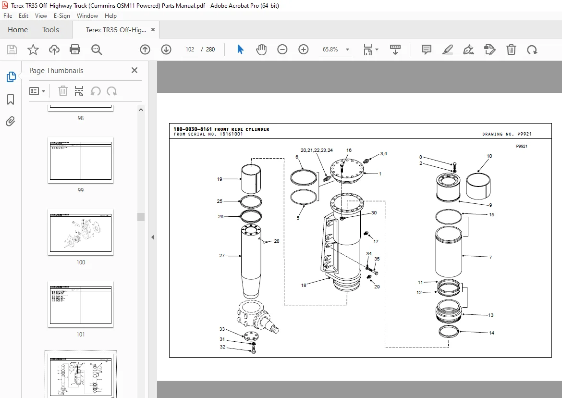Delete page with toolbar trash icon
This screenshot has height=398, width=562.
point(511,50)
